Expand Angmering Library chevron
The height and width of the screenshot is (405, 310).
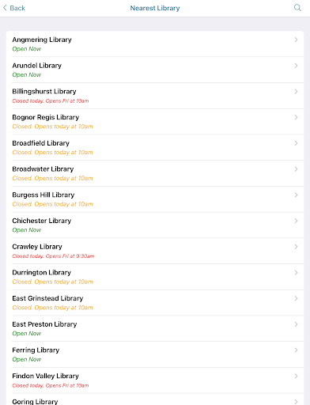point(296,40)
